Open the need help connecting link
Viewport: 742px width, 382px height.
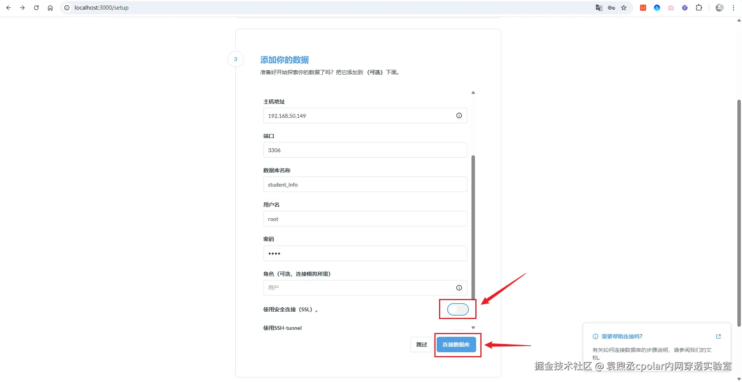[x=622, y=336]
